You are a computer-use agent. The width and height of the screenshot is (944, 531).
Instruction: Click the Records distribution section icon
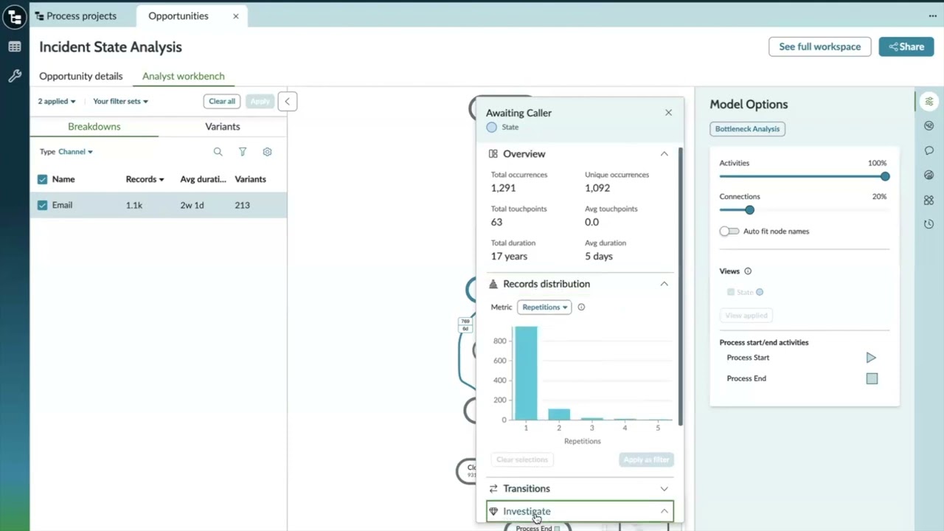point(493,284)
